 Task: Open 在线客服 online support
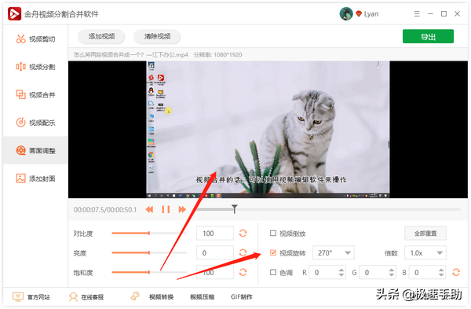coord(86,297)
